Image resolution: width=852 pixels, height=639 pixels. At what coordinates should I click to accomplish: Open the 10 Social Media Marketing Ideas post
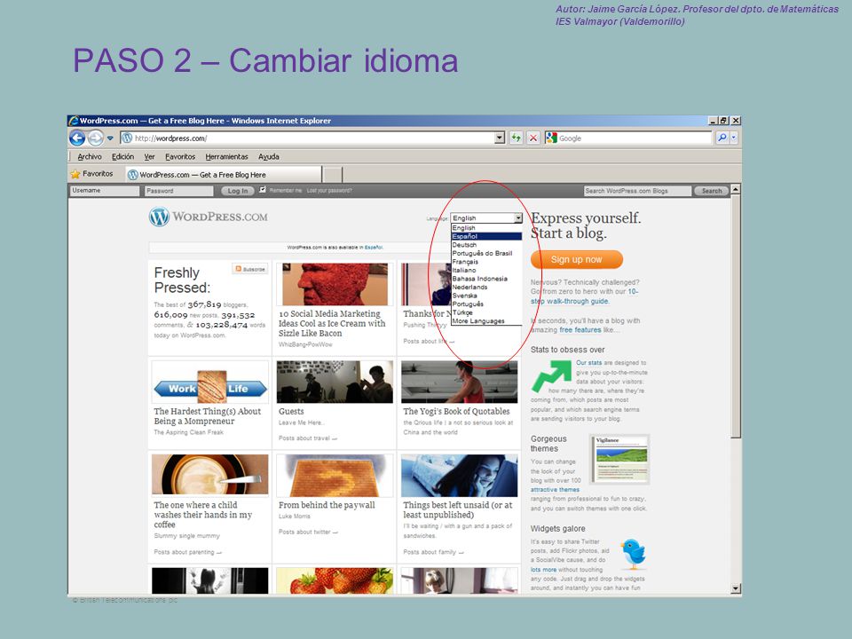pos(332,323)
